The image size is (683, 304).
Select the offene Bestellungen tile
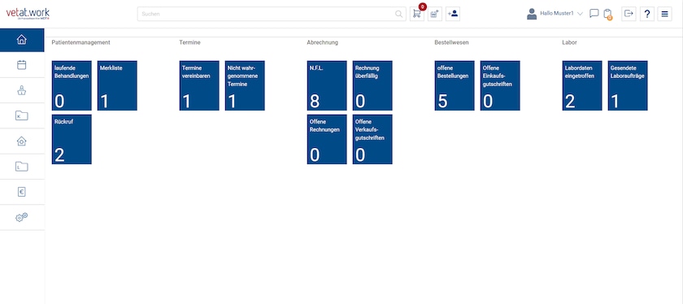click(x=455, y=85)
